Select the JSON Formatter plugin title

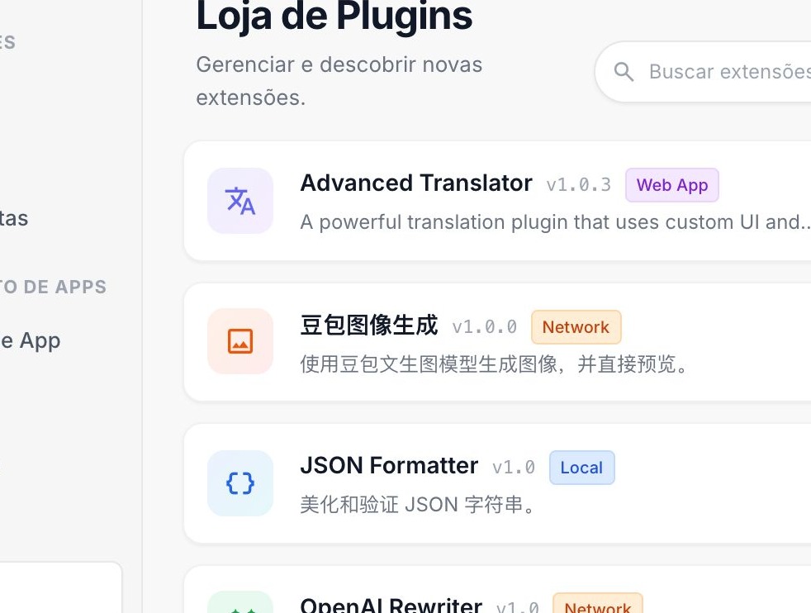pyautogui.click(x=389, y=466)
